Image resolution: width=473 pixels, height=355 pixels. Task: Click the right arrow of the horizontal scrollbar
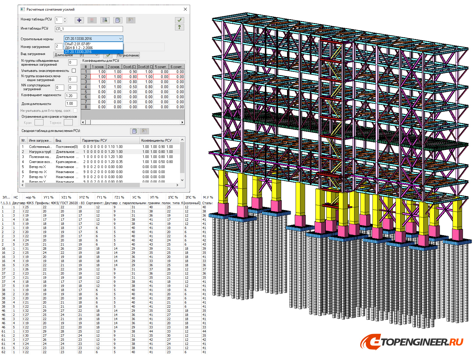pos(182,122)
